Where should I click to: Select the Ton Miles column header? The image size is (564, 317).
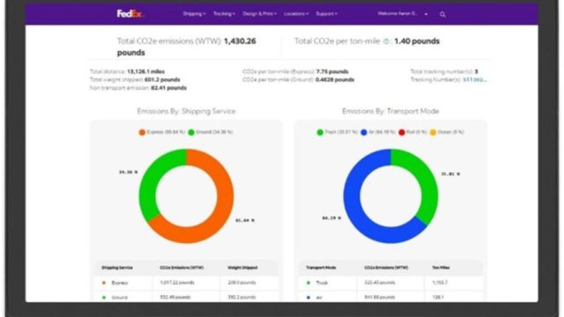click(441, 268)
